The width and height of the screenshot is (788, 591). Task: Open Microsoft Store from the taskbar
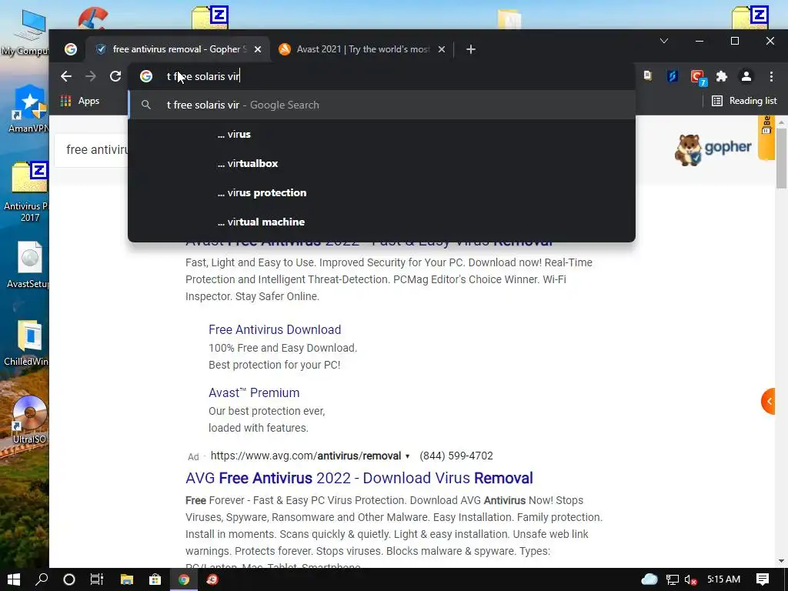[155, 579]
